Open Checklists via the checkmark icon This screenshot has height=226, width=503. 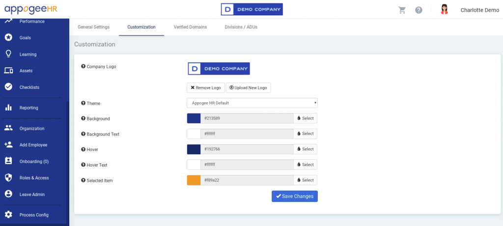[x=8, y=87]
